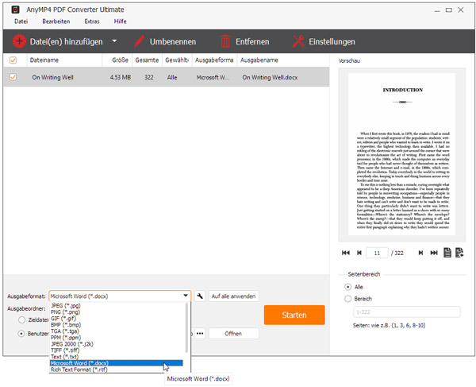The image size is (476, 387).
Task: Click the Starten button
Action: coord(294,315)
